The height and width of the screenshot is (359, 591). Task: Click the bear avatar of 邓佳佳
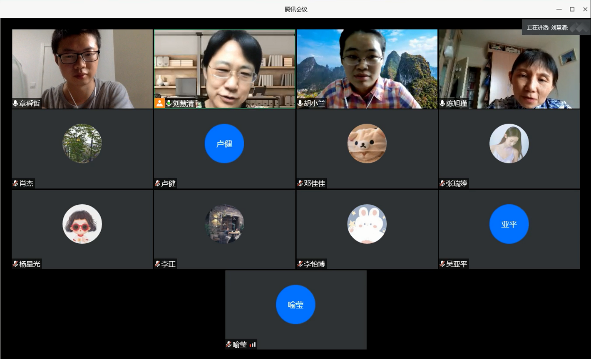tap(367, 144)
